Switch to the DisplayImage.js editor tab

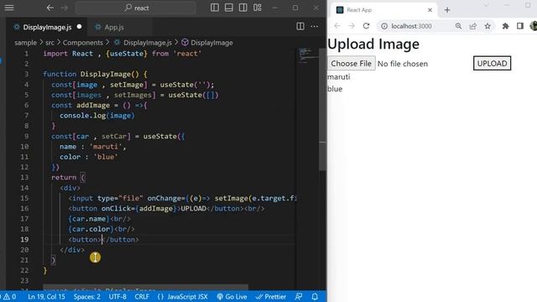[x=47, y=27]
